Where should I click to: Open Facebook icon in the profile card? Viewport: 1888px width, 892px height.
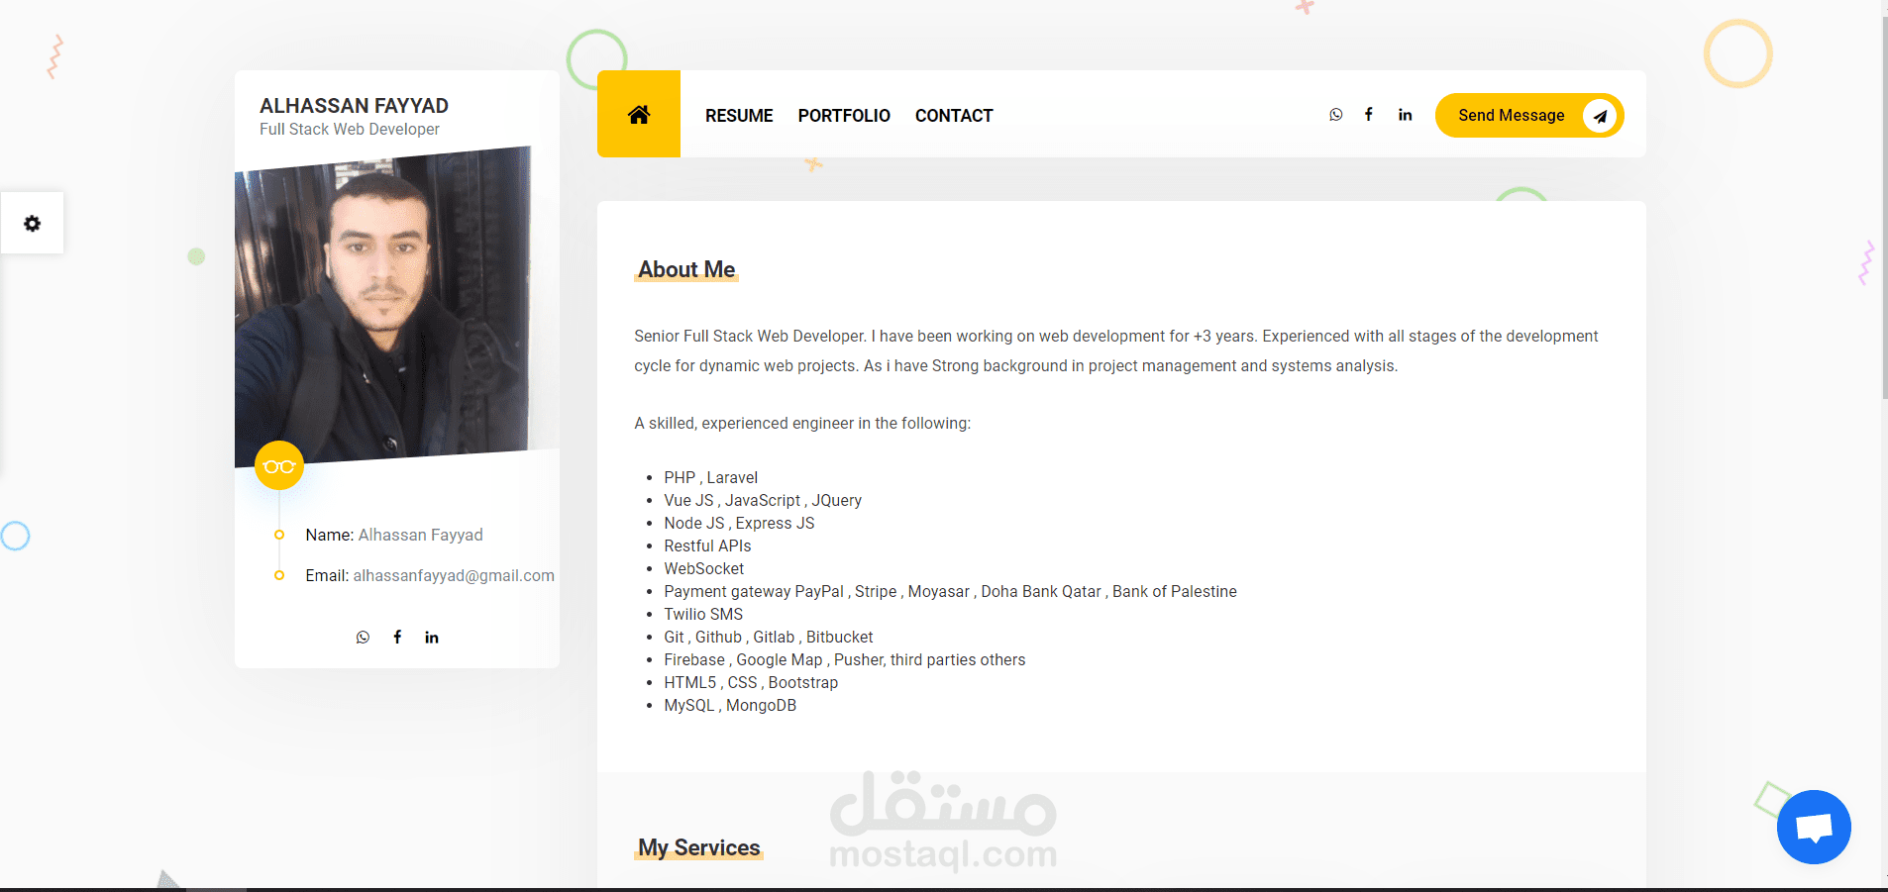[x=397, y=638]
